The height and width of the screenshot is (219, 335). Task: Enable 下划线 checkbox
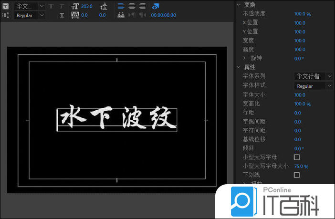297,175
